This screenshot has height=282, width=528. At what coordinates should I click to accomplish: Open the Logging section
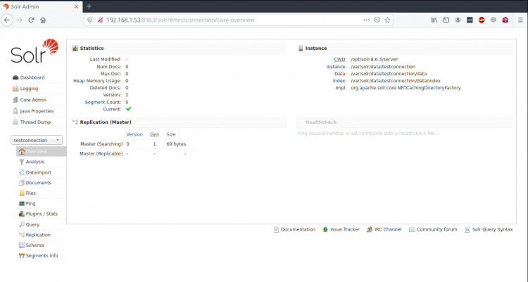[x=29, y=89]
